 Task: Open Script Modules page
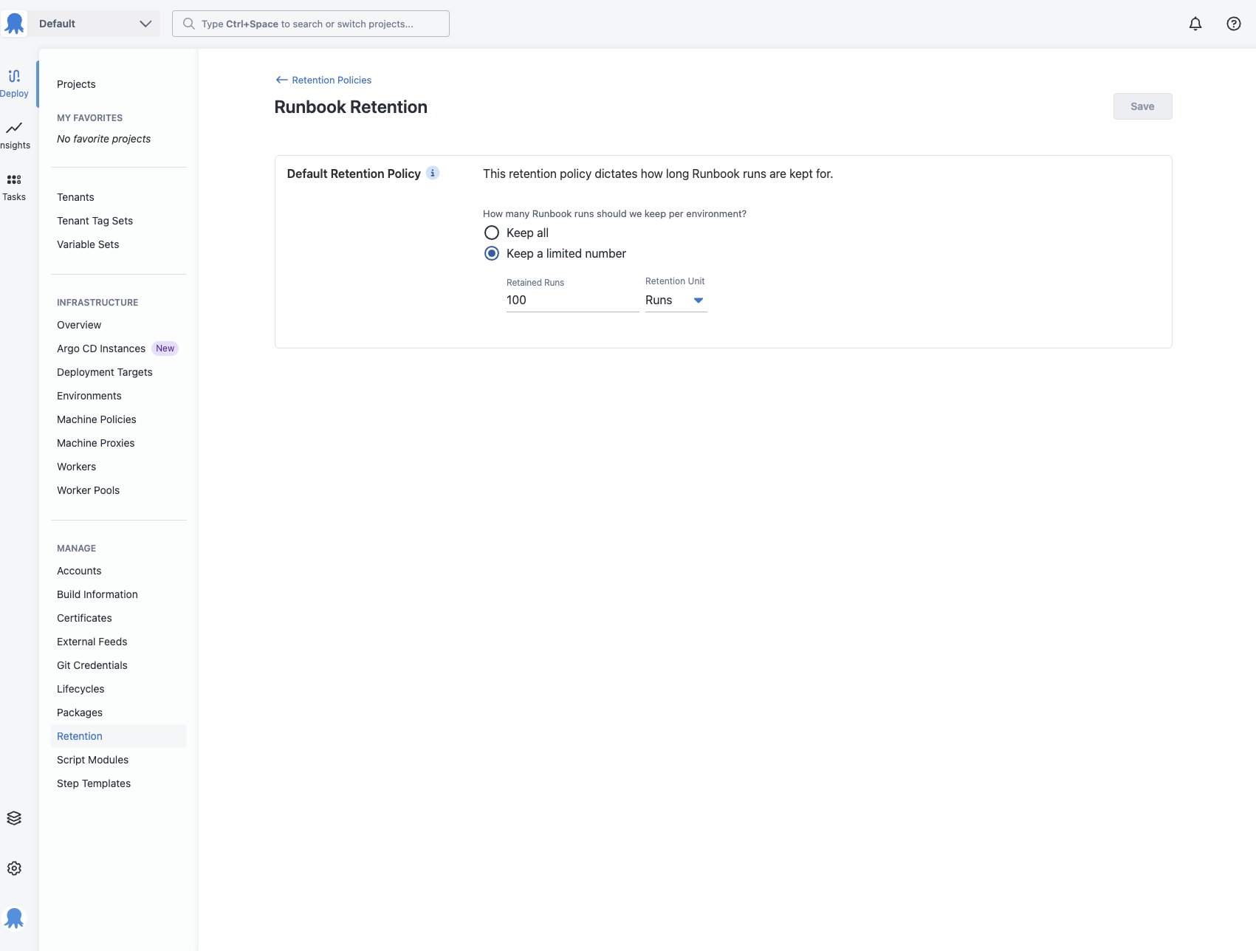coord(93,760)
